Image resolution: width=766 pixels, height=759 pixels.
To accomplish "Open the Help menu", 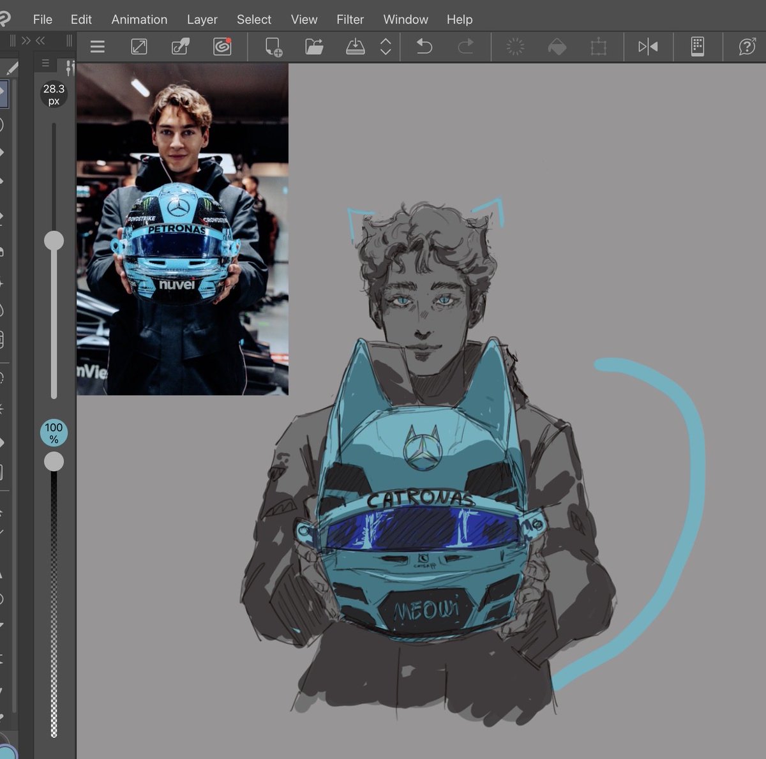I will click(x=460, y=20).
